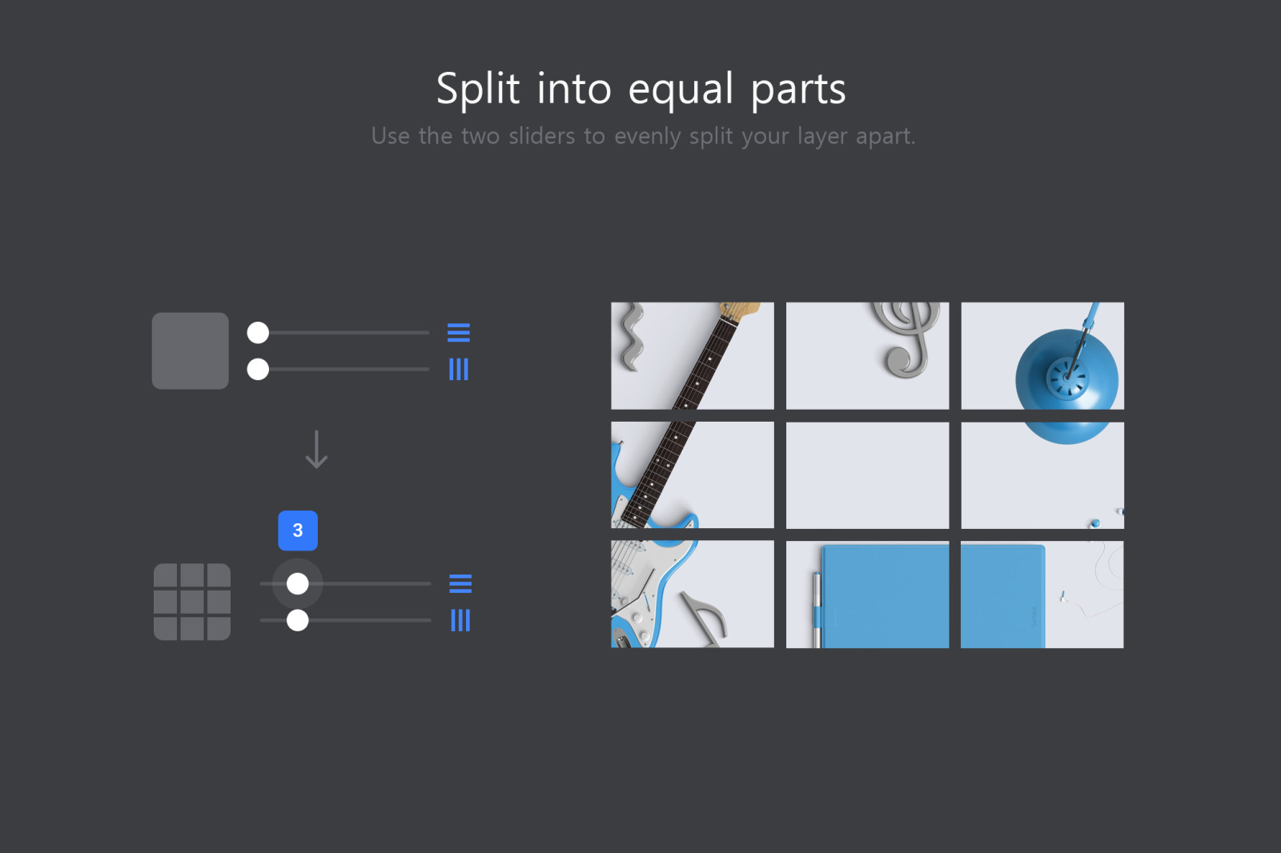Click the lower columns slider handle
The image size is (1281, 853).
[298, 620]
